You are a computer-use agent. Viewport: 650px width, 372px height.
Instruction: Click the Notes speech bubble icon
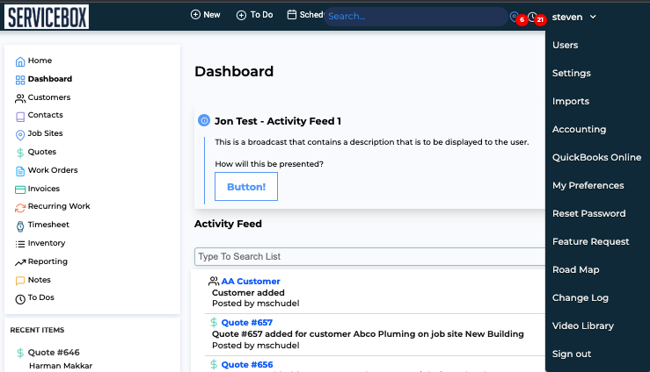click(20, 281)
